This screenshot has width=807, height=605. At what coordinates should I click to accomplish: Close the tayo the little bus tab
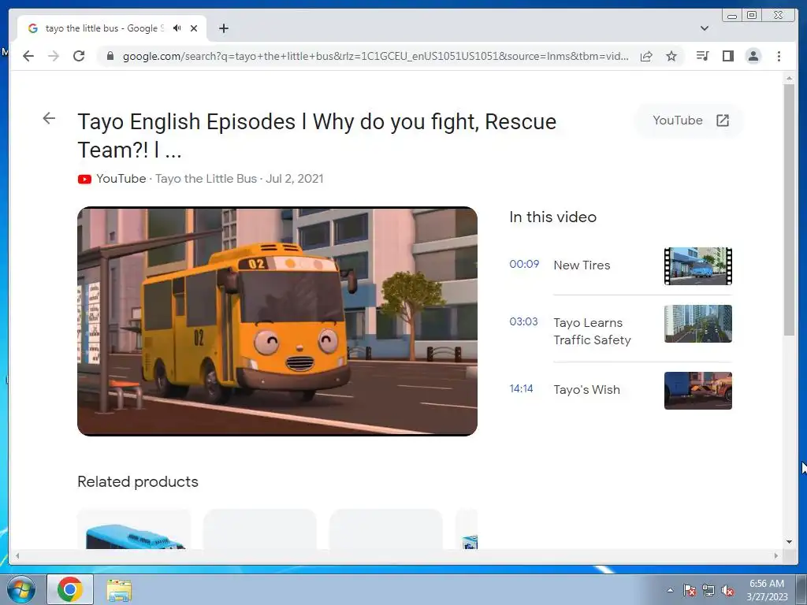194,28
